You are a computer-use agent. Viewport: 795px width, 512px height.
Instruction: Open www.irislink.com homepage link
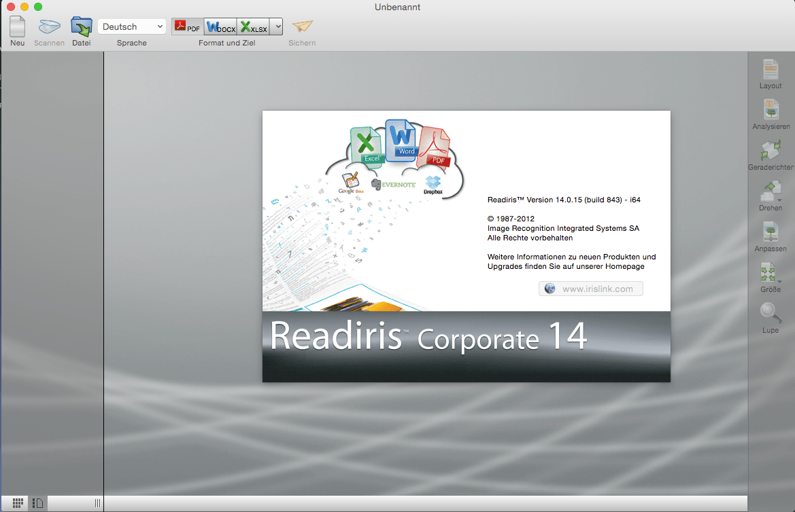(591, 289)
